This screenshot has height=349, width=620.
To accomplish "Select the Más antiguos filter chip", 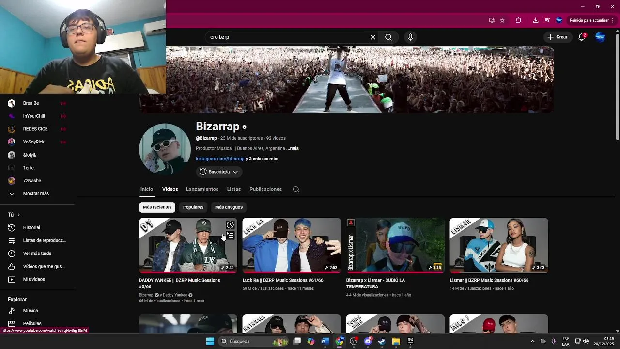I will (x=229, y=207).
